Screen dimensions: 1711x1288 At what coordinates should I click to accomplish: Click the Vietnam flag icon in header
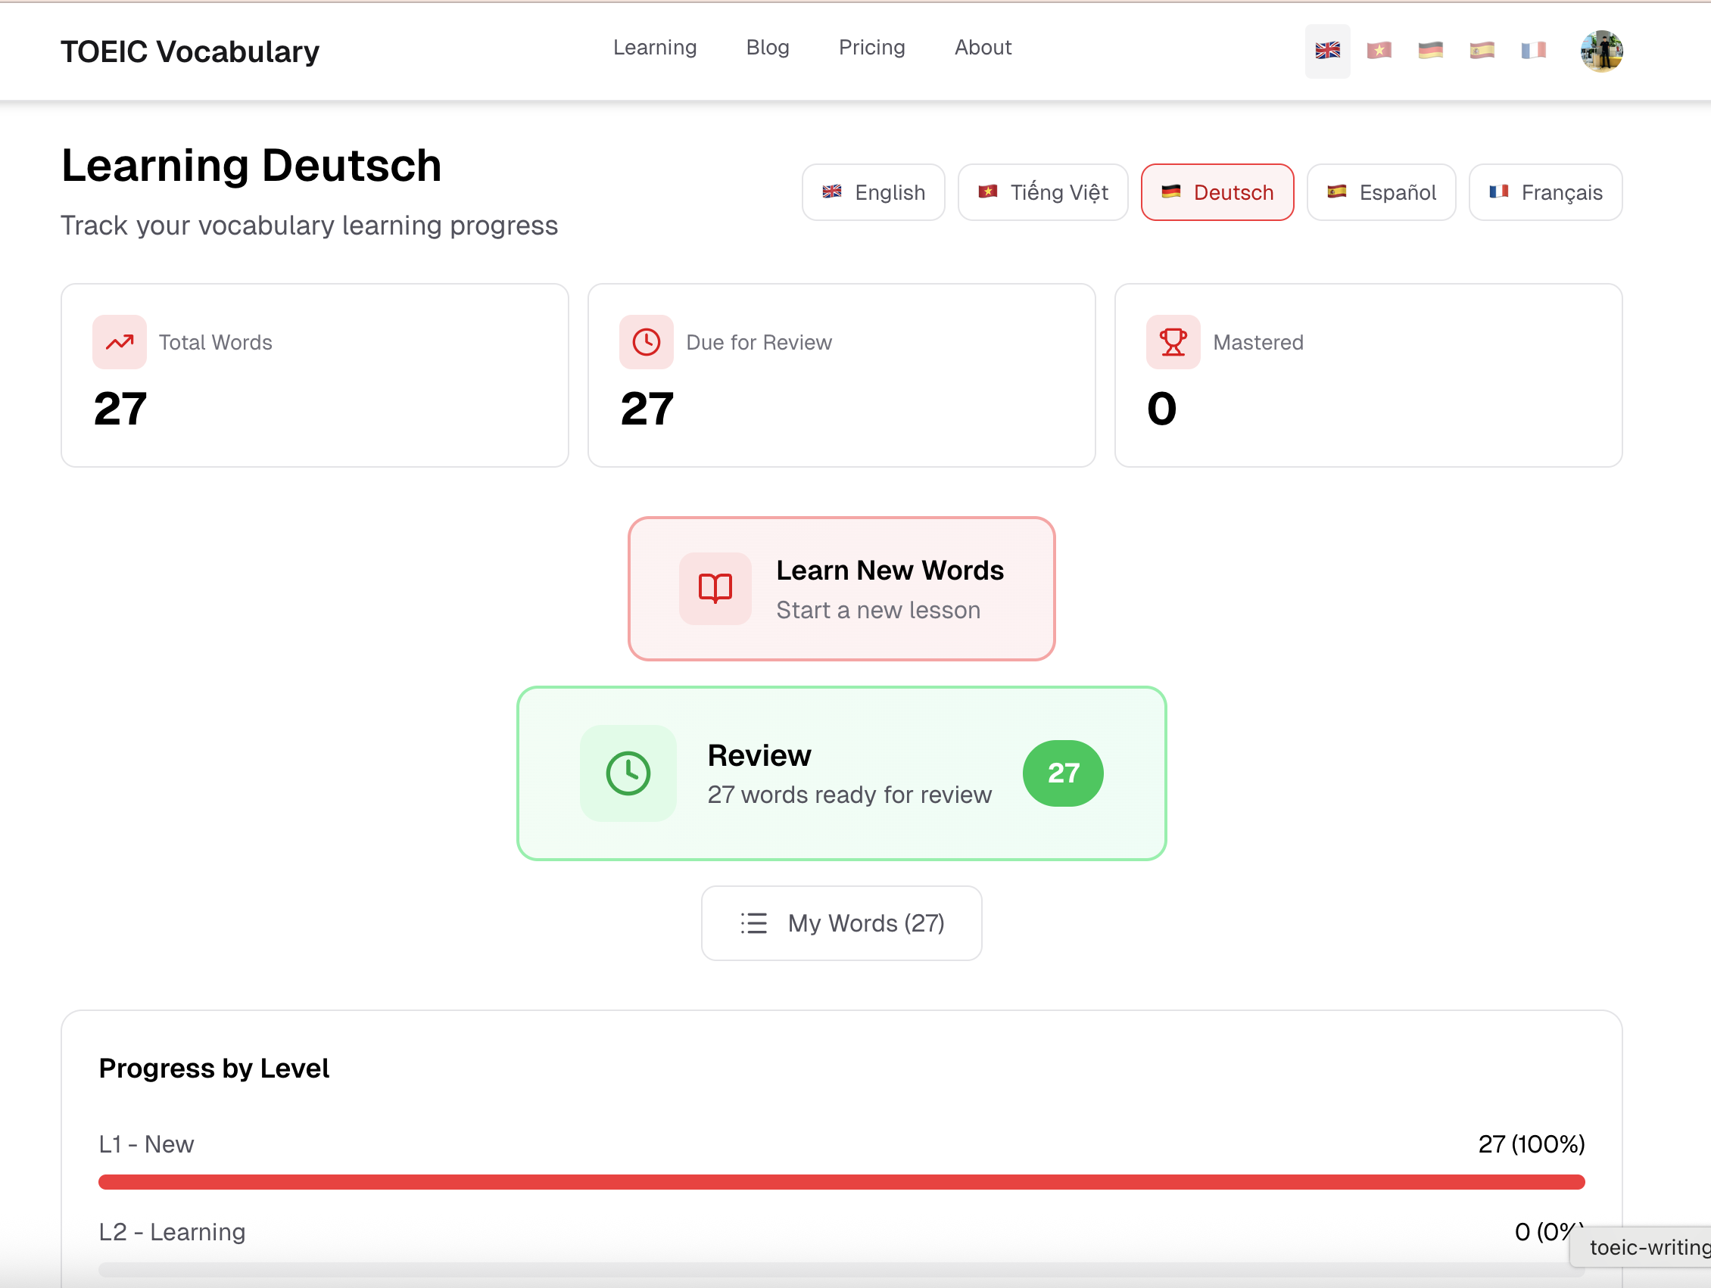pos(1379,51)
